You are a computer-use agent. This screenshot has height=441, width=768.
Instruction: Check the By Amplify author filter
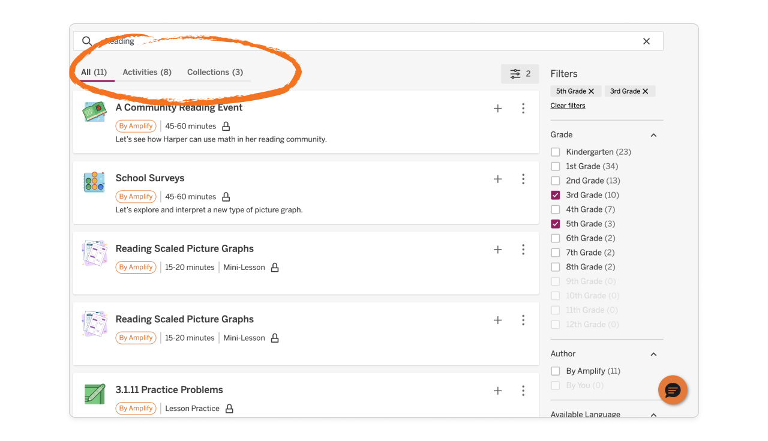pyautogui.click(x=556, y=371)
